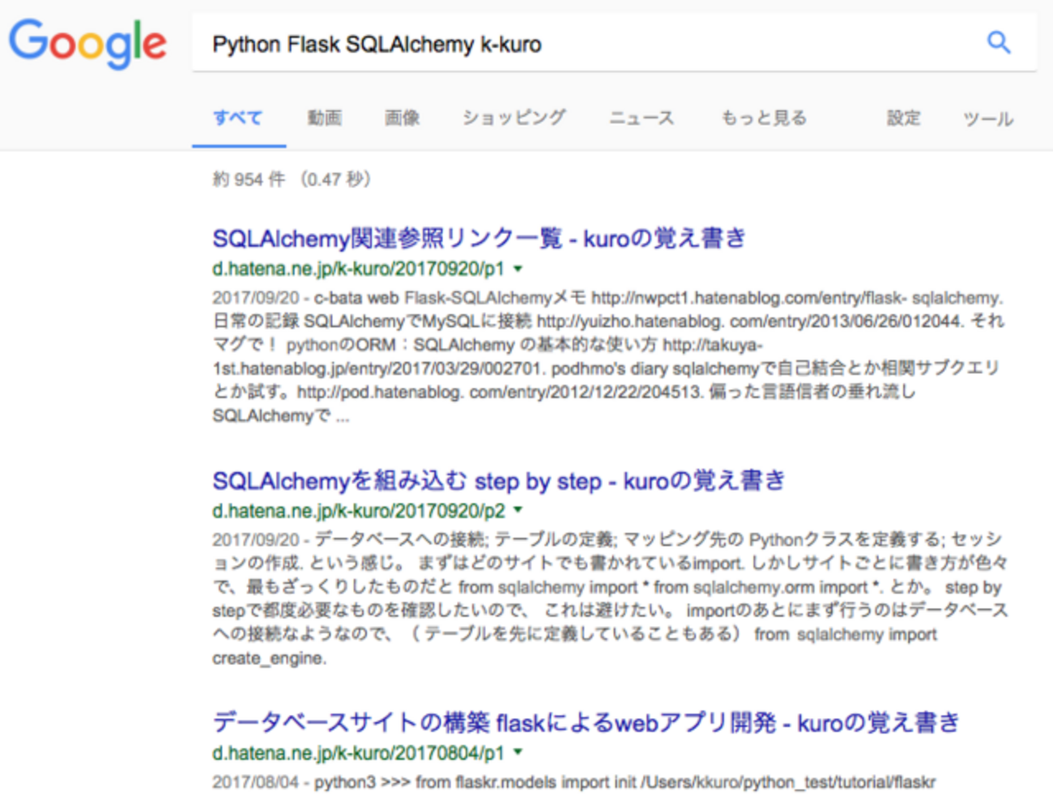Open the 設定 menu
This screenshot has height=796, width=1053.
tap(903, 118)
